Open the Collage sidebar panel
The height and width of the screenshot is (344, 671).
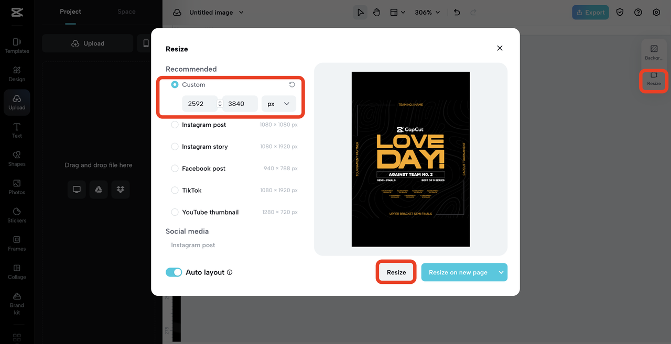click(x=17, y=272)
